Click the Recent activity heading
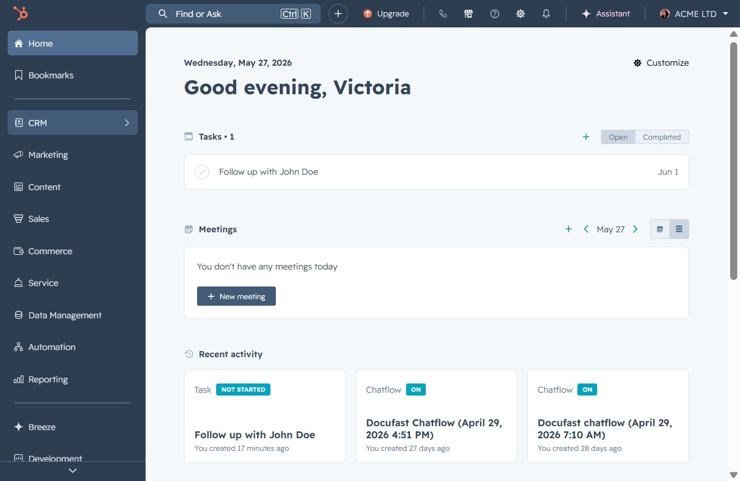Screen dimensions: 740x481 click(230, 354)
